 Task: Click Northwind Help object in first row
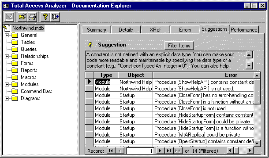point(135,82)
